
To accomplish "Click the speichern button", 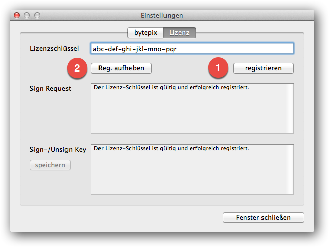I will [50, 165].
